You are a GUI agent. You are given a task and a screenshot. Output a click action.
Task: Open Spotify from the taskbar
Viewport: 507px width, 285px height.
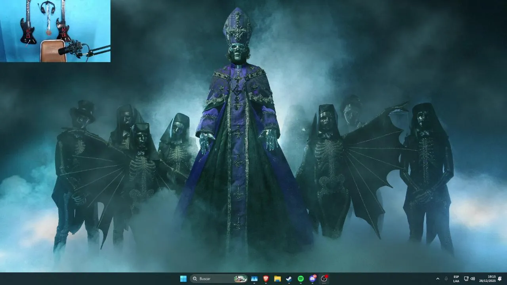pos(301,279)
